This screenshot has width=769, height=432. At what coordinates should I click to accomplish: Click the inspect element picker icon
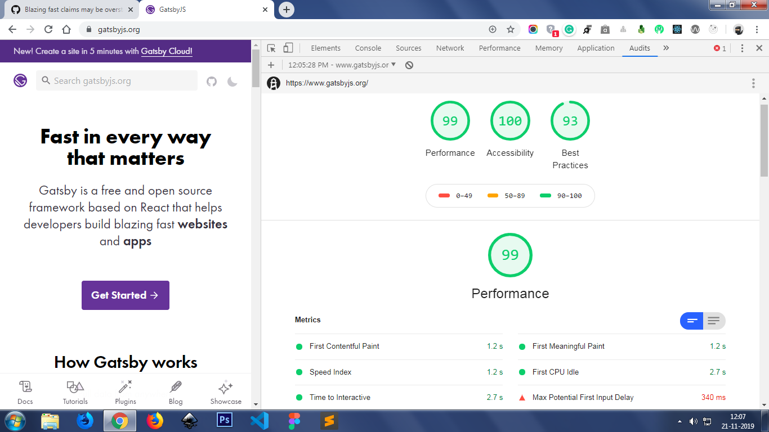click(x=271, y=48)
